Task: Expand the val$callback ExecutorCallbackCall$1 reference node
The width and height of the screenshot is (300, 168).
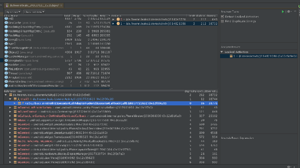Action: tap(15, 103)
